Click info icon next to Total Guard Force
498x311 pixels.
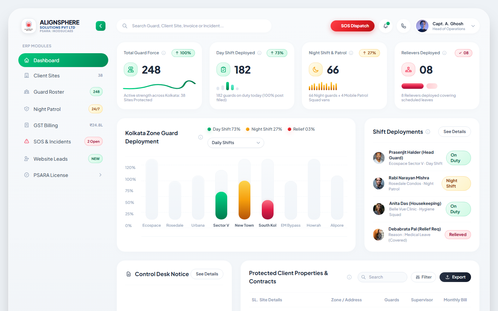click(164, 53)
